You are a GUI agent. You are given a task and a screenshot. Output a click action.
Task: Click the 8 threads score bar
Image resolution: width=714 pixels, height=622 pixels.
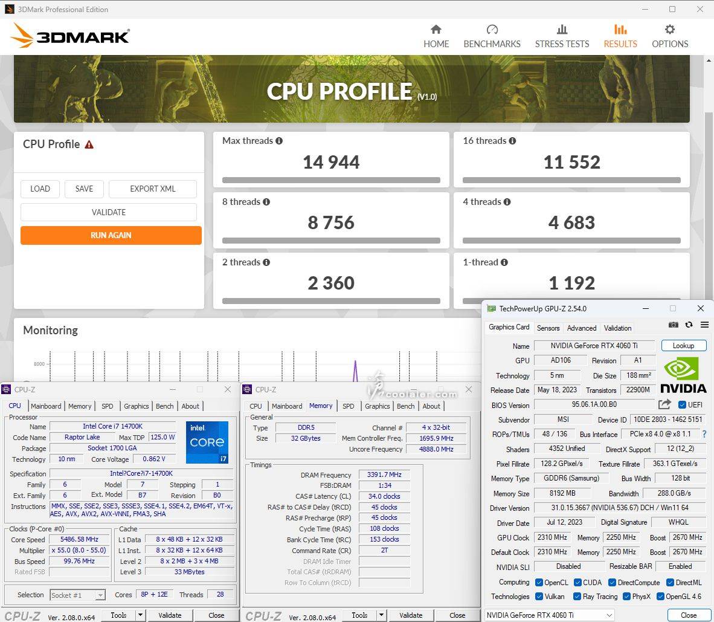click(331, 241)
